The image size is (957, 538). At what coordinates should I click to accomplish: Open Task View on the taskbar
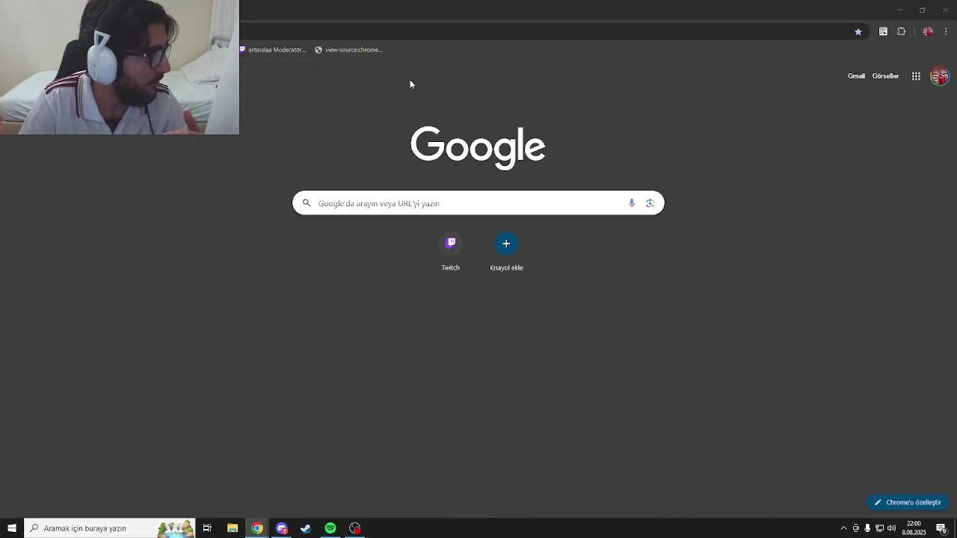coord(207,528)
